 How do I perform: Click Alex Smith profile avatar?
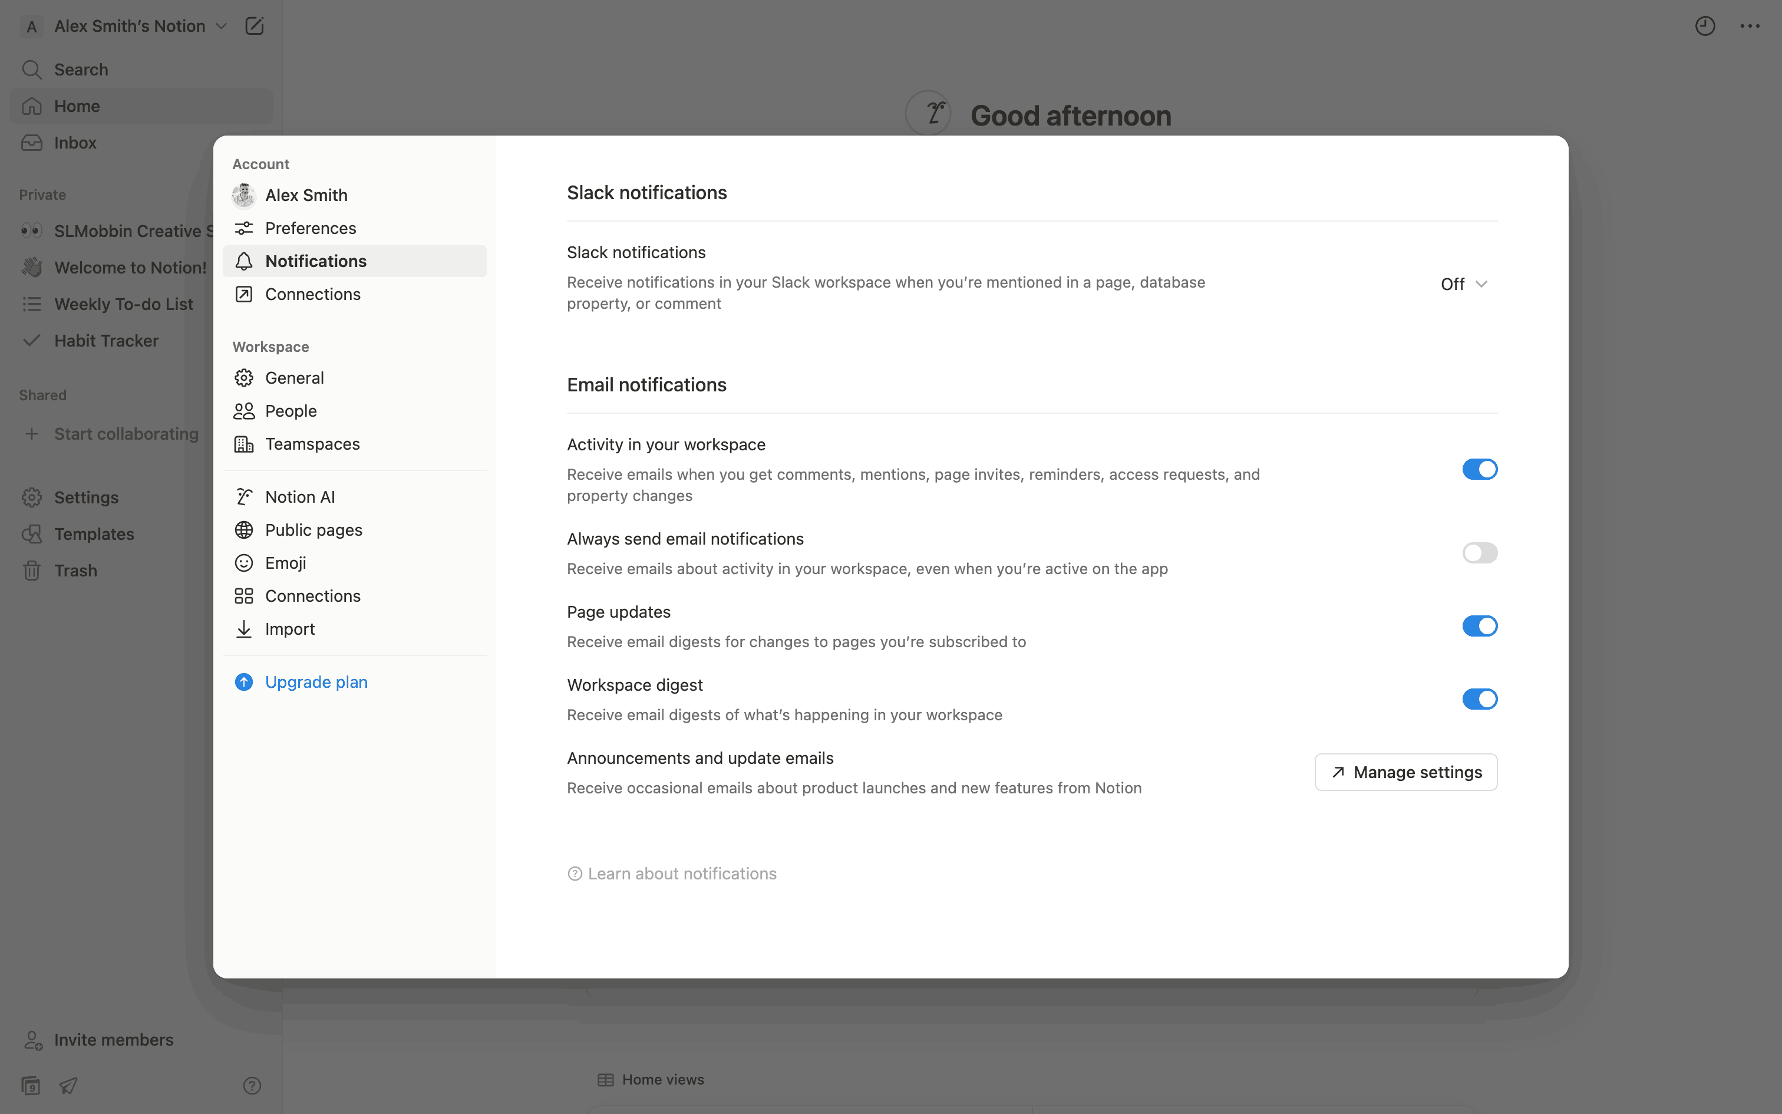[x=244, y=195]
